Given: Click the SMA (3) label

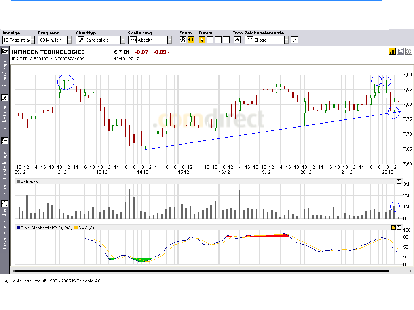Looking at the screenshot, I should [86, 228].
